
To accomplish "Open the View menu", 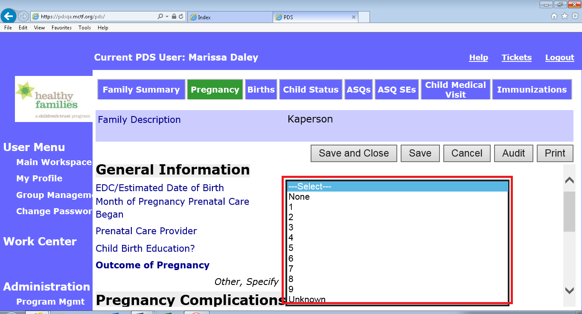I will [x=39, y=28].
